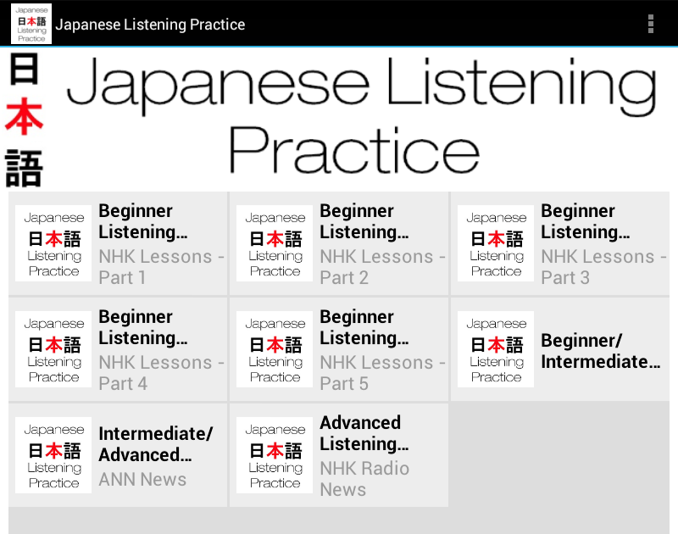Click the ANN News card's thumbnail icon
The height and width of the screenshot is (534, 678).
[53, 455]
